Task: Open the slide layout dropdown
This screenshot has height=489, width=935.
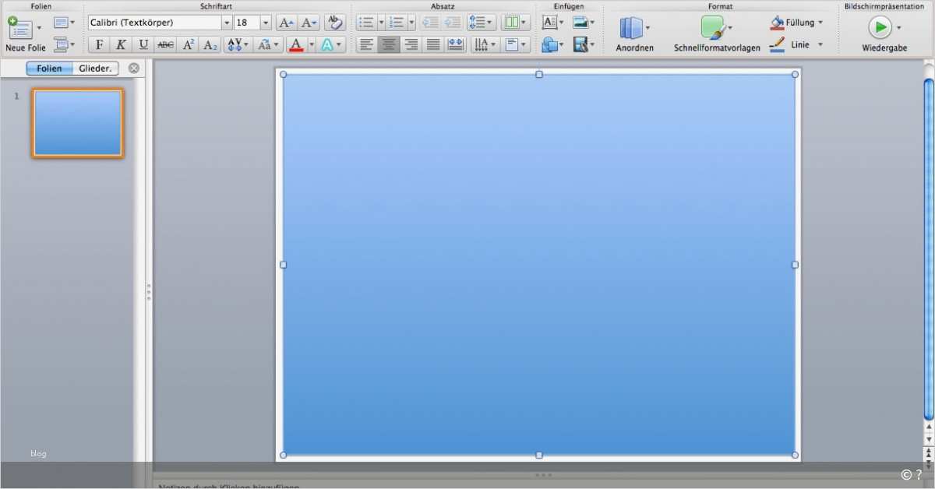Action: click(64, 23)
